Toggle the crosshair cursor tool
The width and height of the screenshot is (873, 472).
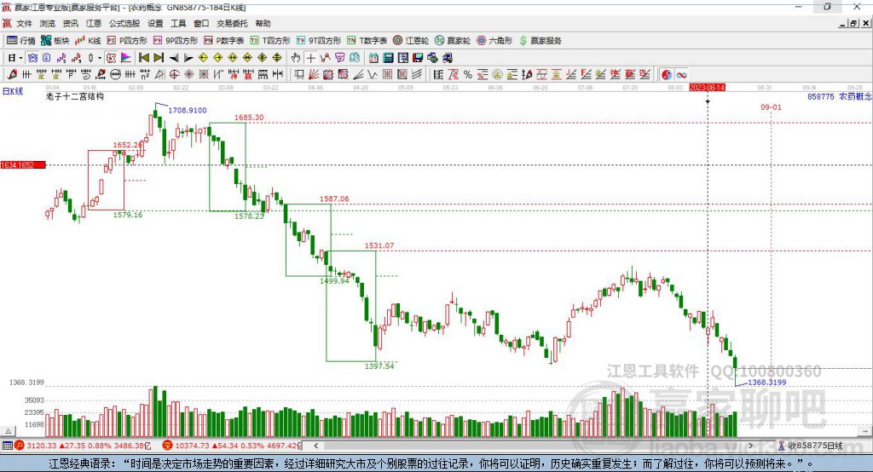pos(310,57)
